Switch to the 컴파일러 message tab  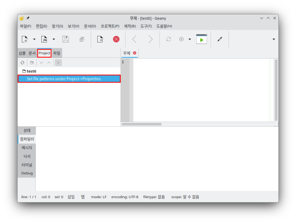pyautogui.click(x=27, y=139)
